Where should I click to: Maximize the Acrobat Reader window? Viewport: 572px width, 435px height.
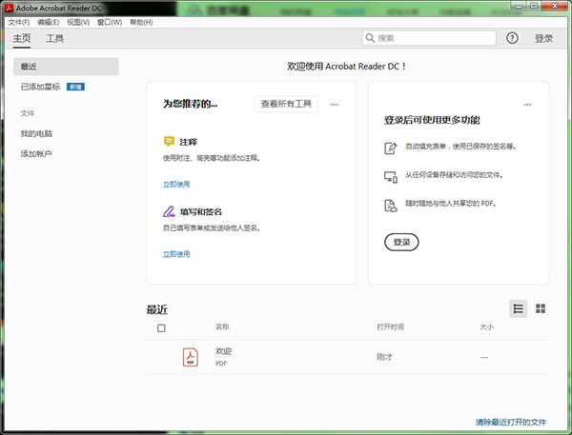(534, 6)
